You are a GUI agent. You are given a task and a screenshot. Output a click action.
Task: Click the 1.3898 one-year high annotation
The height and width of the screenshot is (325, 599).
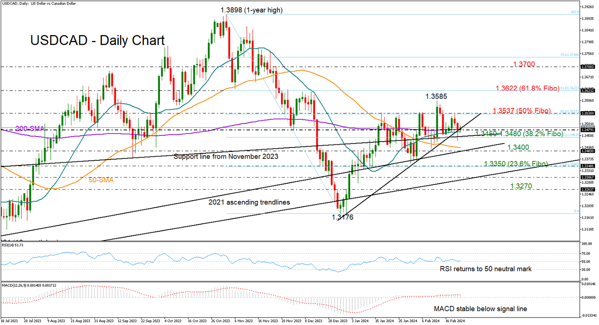(252, 10)
